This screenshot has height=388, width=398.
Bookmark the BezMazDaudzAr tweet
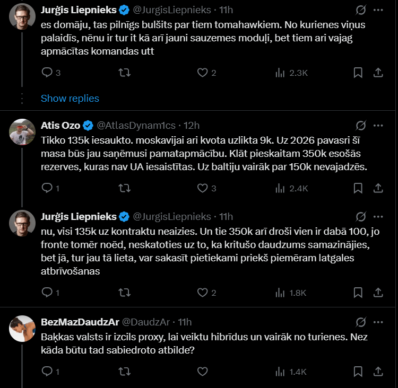click(358, 371)
